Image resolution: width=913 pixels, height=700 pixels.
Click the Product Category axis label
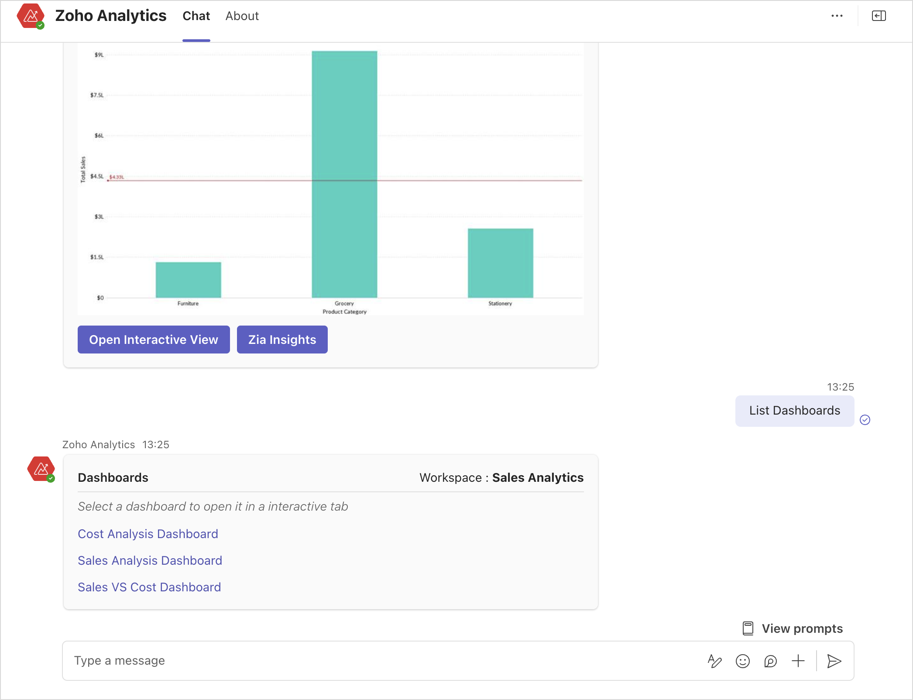pyautogui.click(x=344, y=312)
